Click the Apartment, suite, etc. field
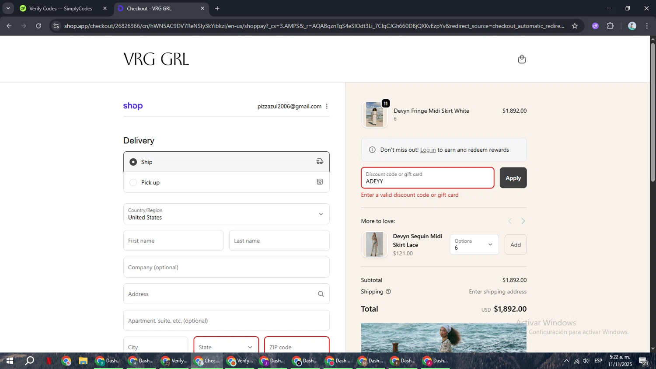This screenshot has height=369, width=656. pos(226,320)
